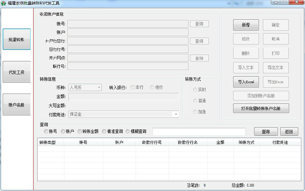Focus the 开户行总行 input field
Viewport: 305px width, 191px height.
128,41
